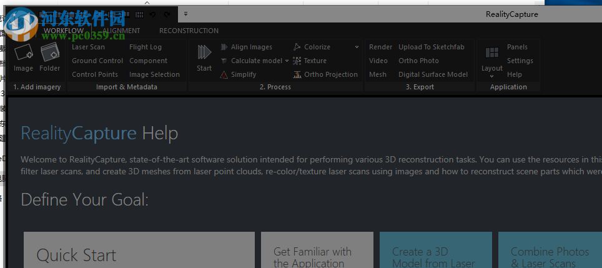602x268 pixels.
Task: Switch to the RECONSTRUCTION ribbon tab
Action: (x=189, y=31)
